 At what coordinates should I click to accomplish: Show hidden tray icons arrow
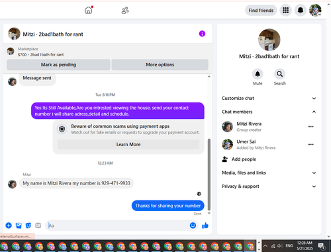point(265,245)
